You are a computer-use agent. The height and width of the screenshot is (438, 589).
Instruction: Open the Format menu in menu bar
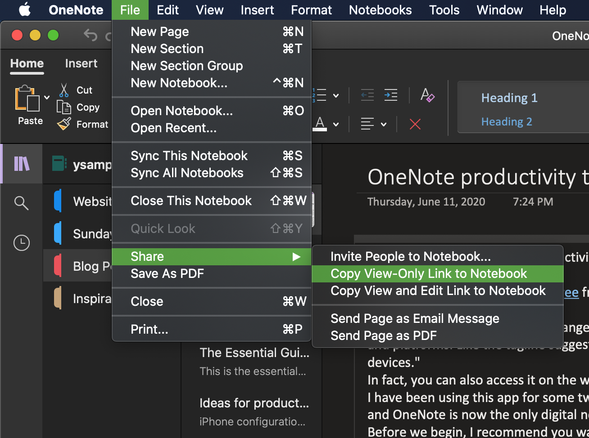tap(311, 10)
